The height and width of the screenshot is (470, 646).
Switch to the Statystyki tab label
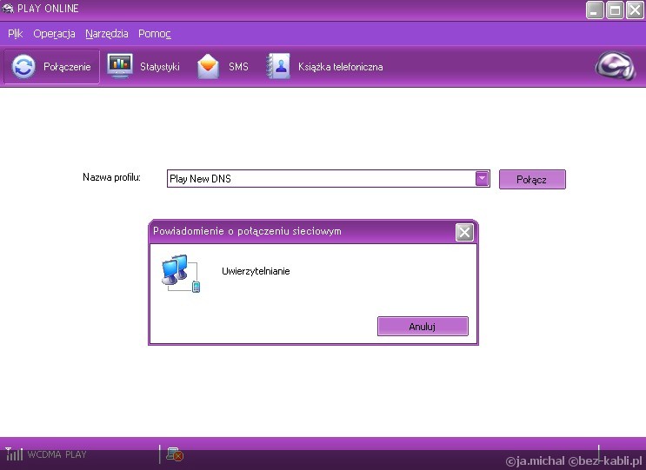[x=160, y=67]
